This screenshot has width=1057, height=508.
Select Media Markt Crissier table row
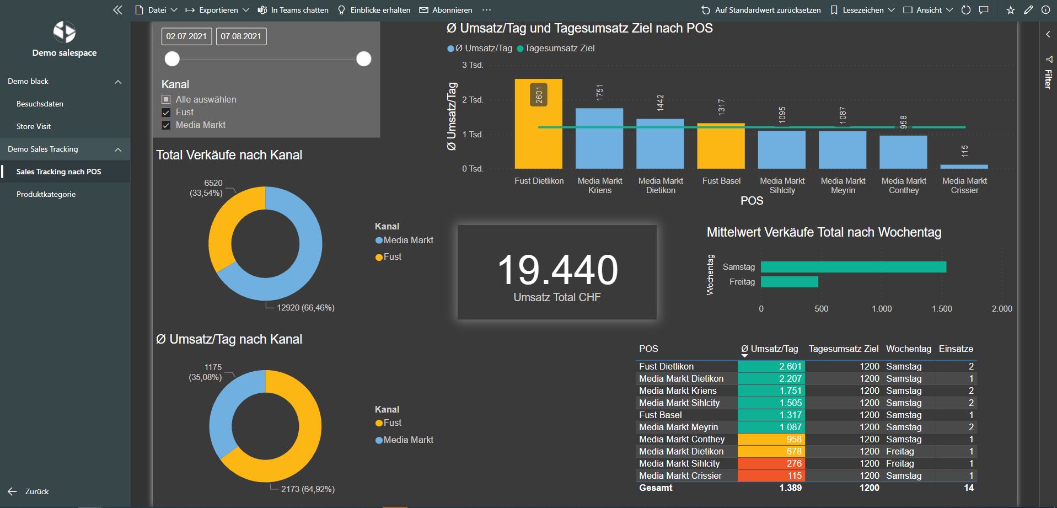pyautogui.click(x=806, y=475)
